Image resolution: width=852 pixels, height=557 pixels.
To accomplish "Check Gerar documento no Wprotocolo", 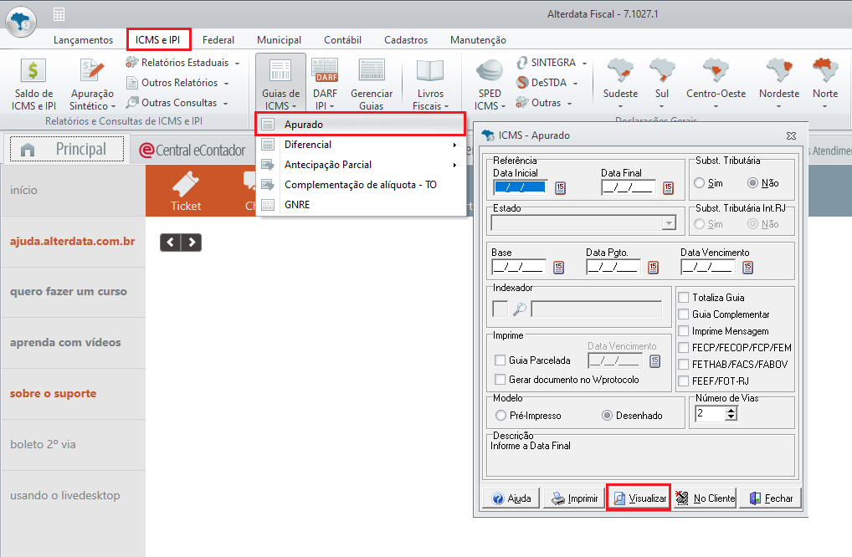I will 500,380.
